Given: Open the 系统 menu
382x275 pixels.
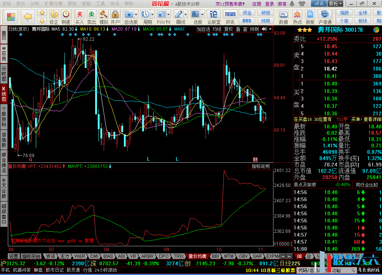Looking at the screenshot, I should click(x=7, y=4).
